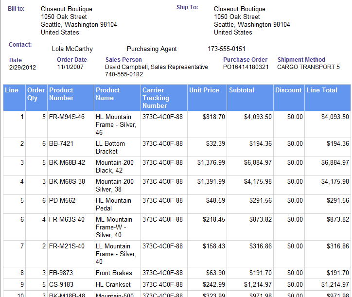Click report date 2/29/2012
The image size is (352, 297).
(x=22, y=68)
